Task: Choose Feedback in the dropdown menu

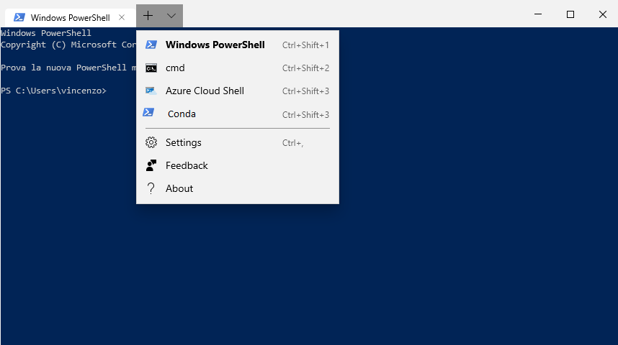Action: click(237, 165)
